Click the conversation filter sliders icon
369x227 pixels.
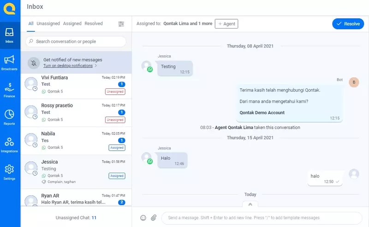tap(121, 24)
